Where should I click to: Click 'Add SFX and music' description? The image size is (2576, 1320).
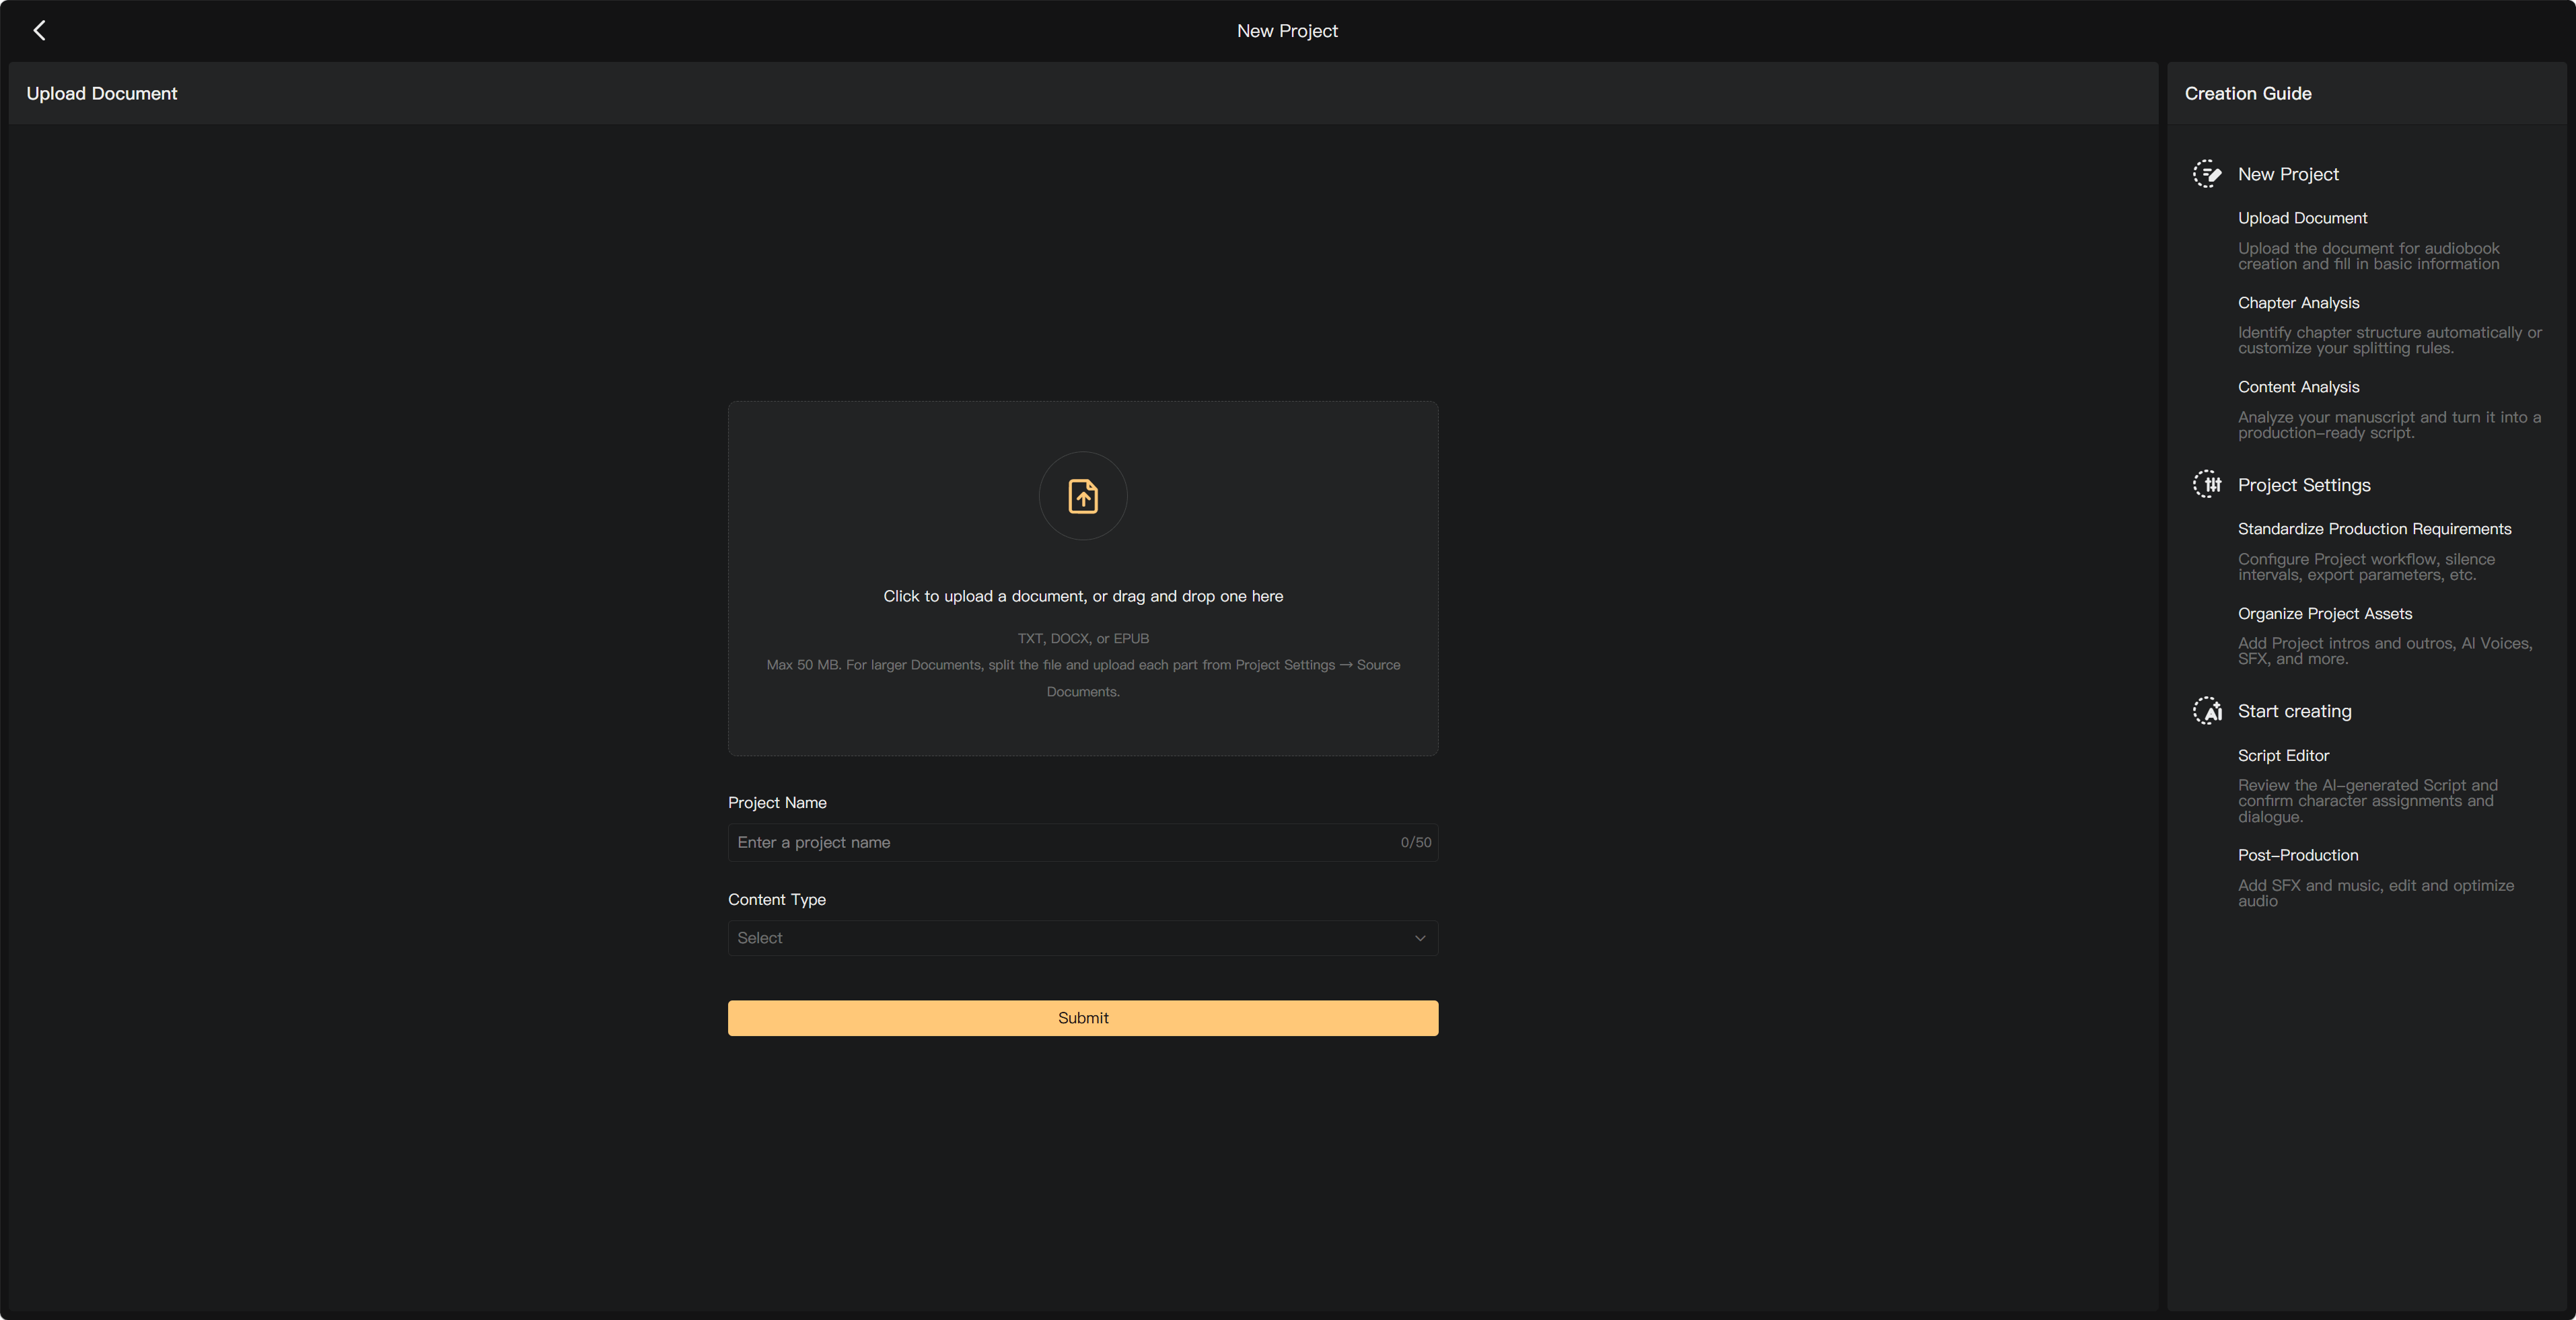point(2375,893)
